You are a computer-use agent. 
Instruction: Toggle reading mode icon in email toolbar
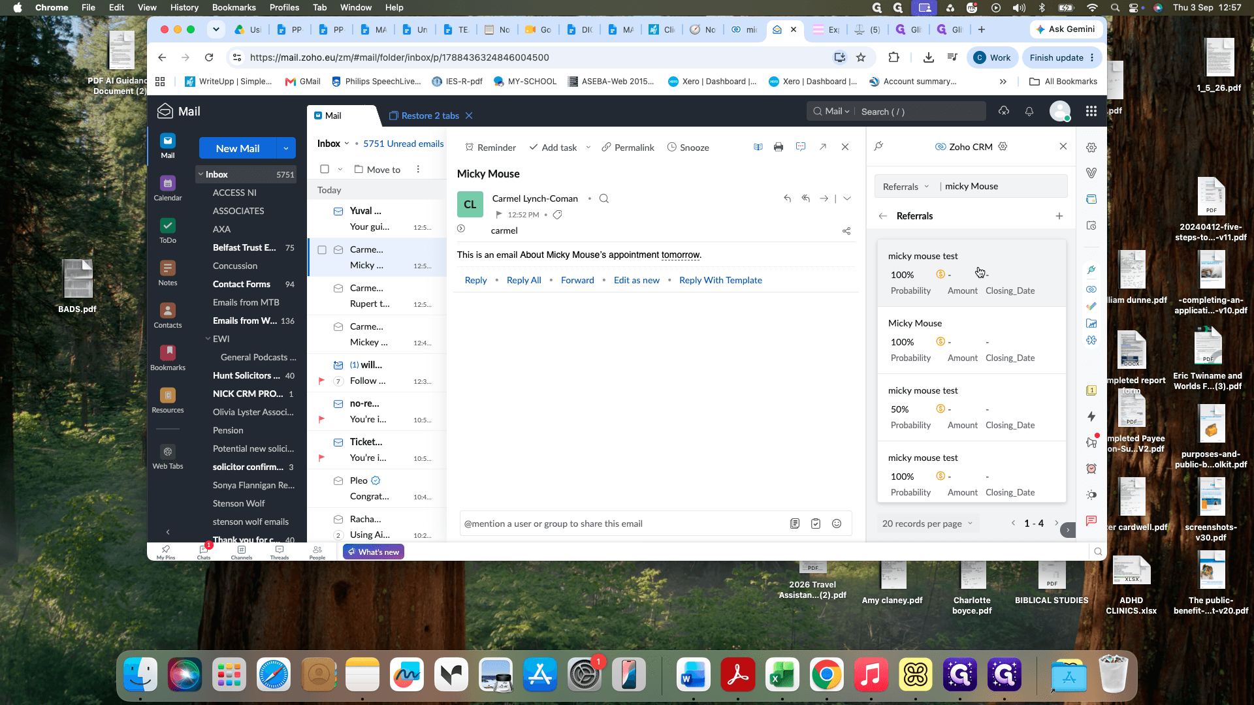point(758,148)
